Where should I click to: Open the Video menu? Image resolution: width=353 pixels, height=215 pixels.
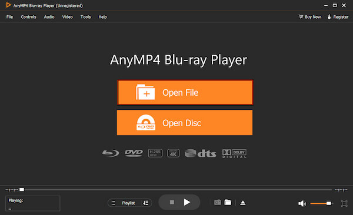[67, 17]
